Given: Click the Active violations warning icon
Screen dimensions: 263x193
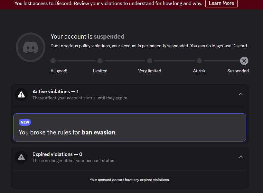Looking at the screenshot, I should click(21, 95).
